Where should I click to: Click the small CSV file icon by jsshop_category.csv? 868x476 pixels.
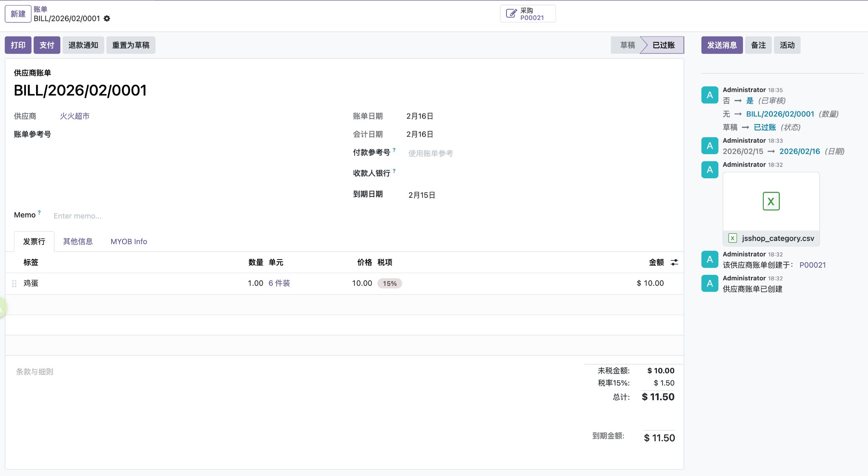(x=732, y=238)
